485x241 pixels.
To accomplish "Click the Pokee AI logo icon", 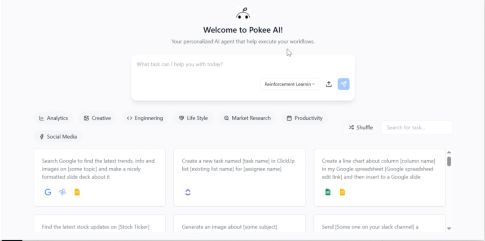I will [243, 13].
